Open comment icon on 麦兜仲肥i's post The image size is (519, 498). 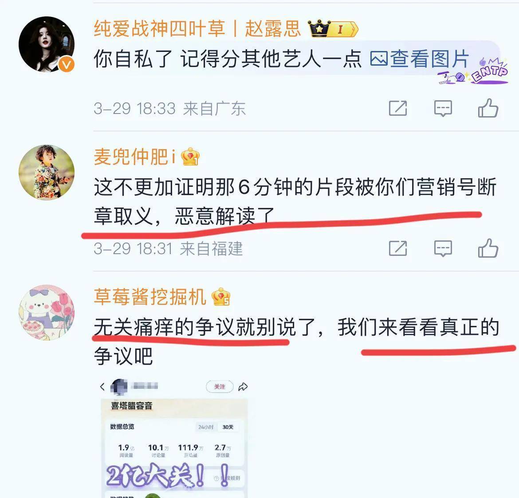point(443,248)
